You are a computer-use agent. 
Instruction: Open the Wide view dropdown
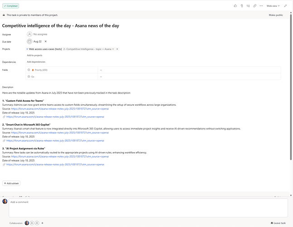(x=273, y=6)
